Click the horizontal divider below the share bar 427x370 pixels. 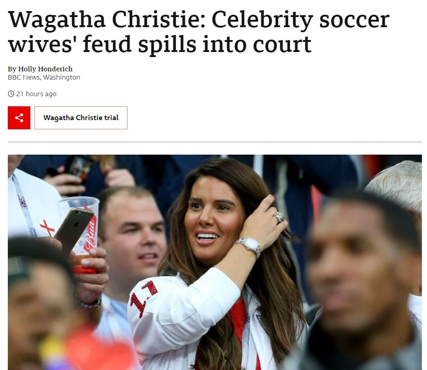click(x=214, y=142)
